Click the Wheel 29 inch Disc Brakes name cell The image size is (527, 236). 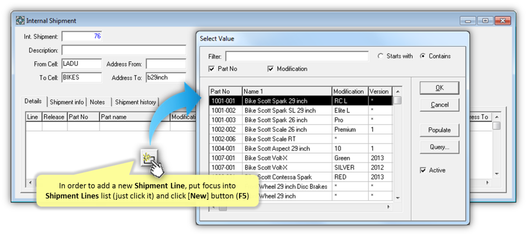pos(287,187)
